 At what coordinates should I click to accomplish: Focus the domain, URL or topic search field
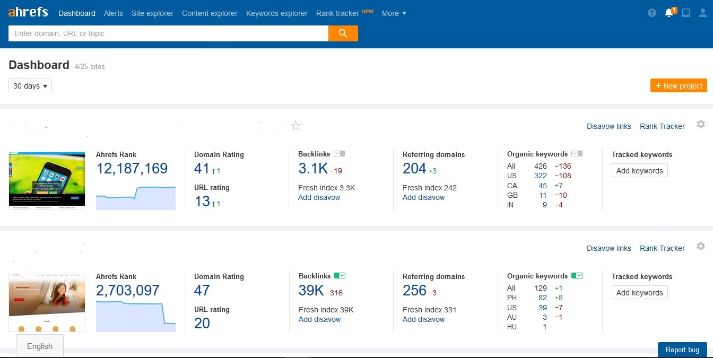[x=168, y=33]
